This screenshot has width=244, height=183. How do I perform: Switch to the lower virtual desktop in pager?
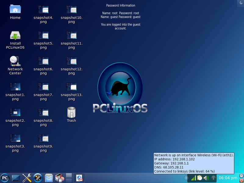click(69, 180)
